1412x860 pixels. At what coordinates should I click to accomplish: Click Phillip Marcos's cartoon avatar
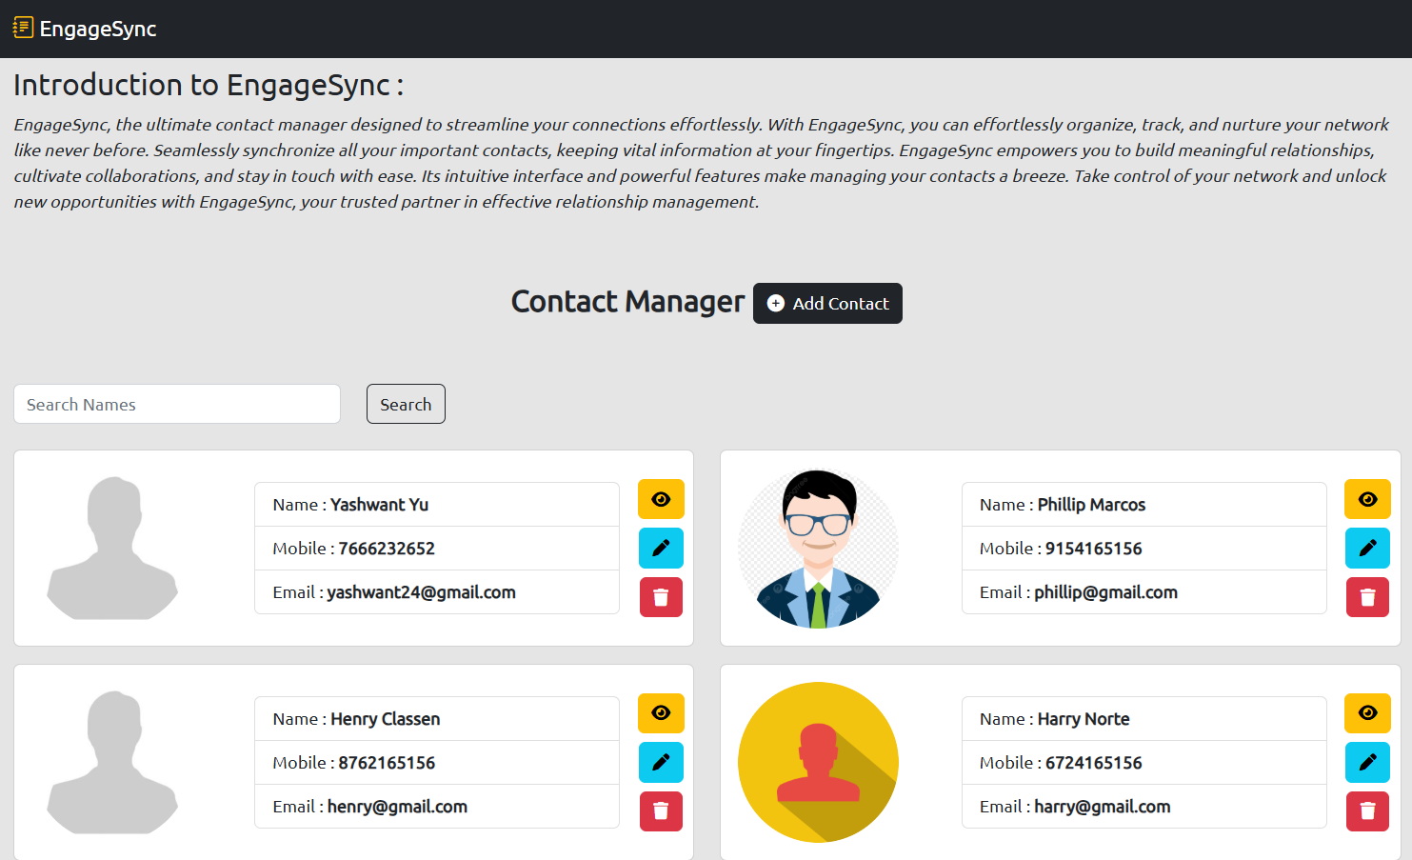819,548
